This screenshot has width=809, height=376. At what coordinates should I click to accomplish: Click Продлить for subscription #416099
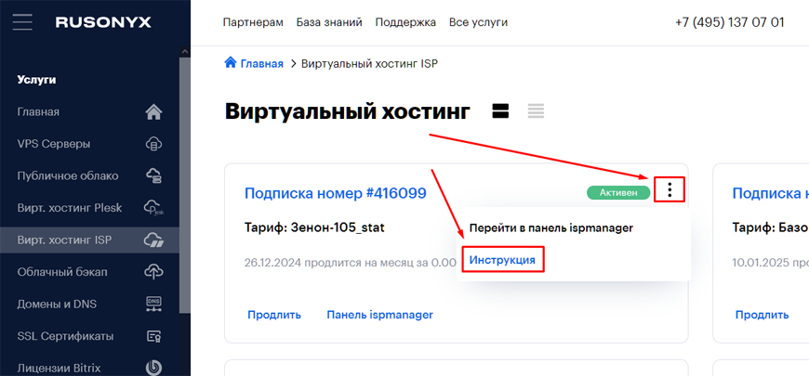coord(274,315)
